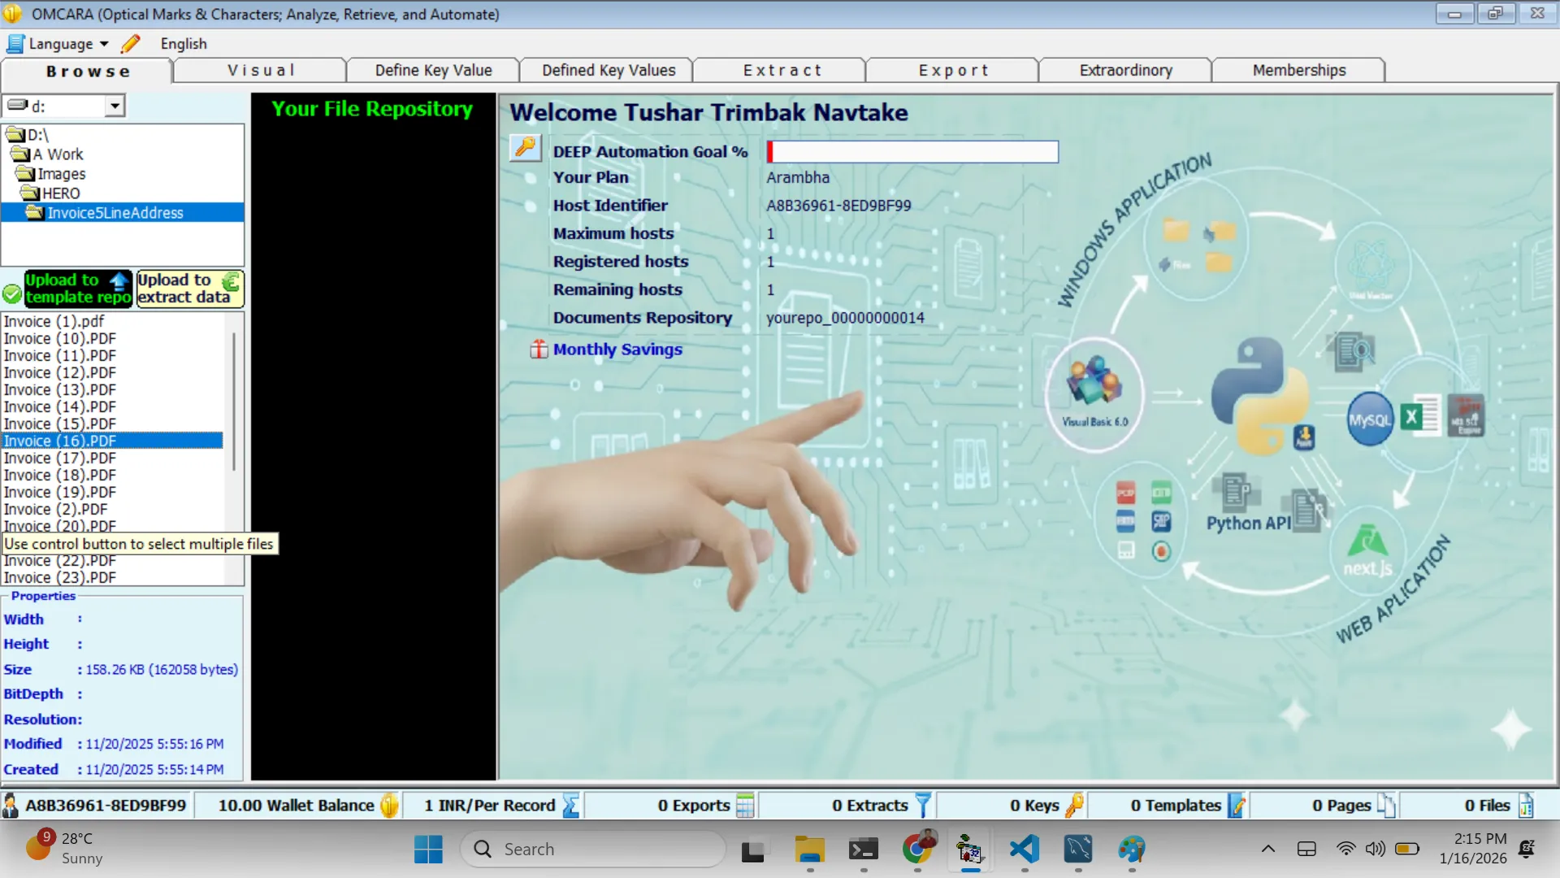Click the Extracts funnel icon in status bar
This screenshot has width=1560, height=878.
coord(922,806)
